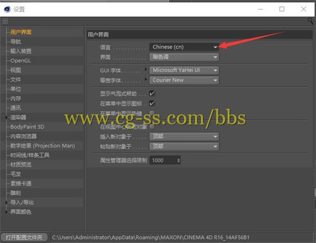Select 数字绘景 (Projection Man) category

click(x=43, y=146)
